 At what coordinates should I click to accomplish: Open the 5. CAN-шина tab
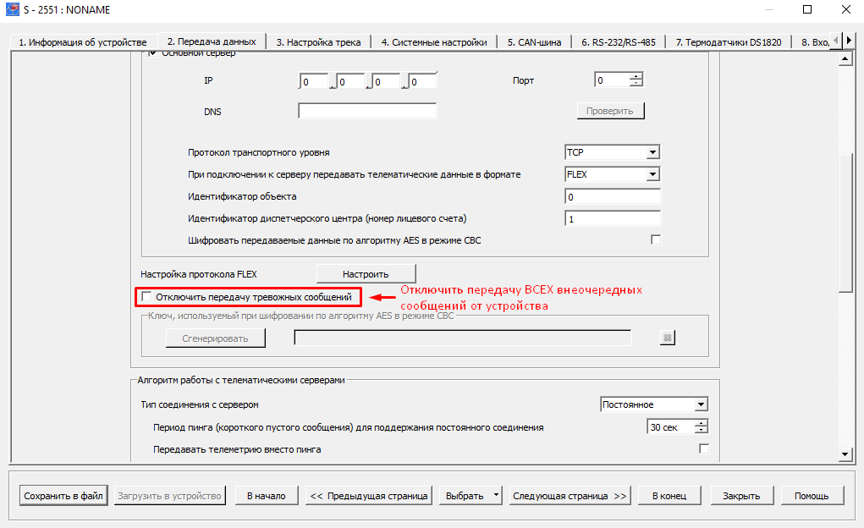[534, 41]
